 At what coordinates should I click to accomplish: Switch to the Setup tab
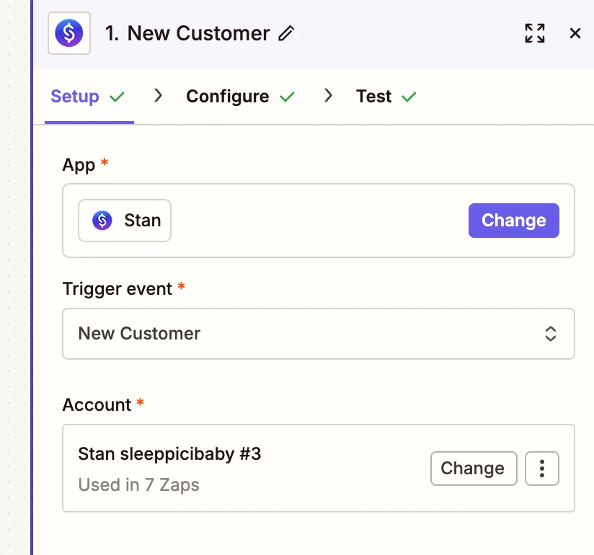(75, 97)
